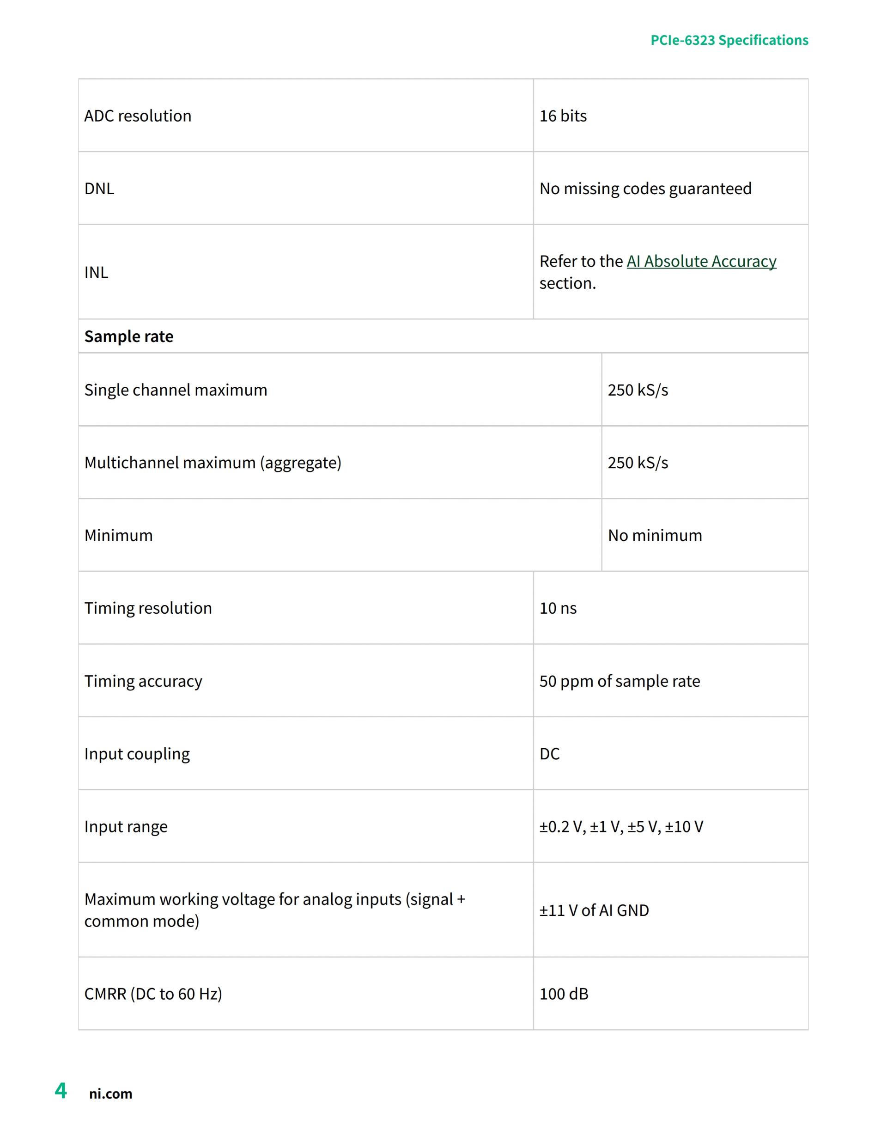The height and width of the screenshot is (1148, 887).
Task: Click No missing codes guaranteed text
Action: click(x=645, y=188)
